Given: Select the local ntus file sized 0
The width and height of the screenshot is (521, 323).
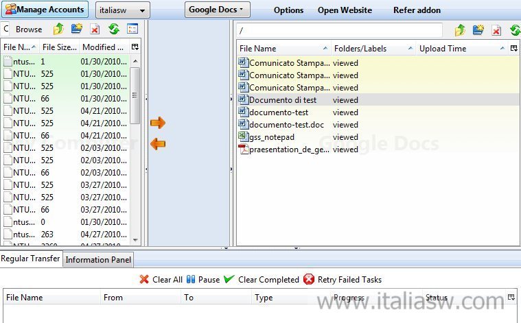Looking at the screenshot, I should pyautogui.click(x=66, y=222).
